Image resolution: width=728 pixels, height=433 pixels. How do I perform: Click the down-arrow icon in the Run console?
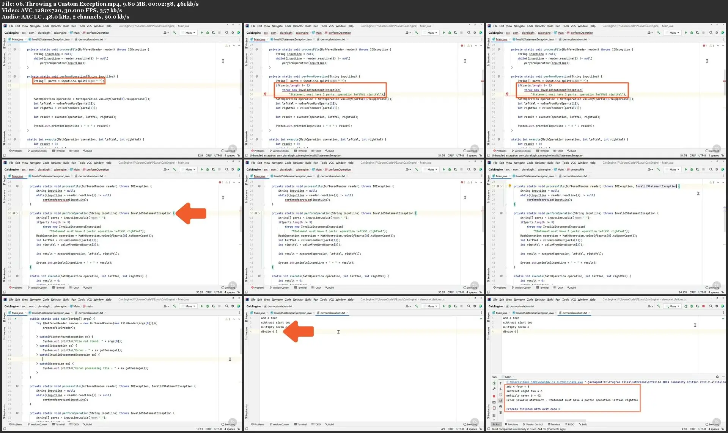click(500, 389)
